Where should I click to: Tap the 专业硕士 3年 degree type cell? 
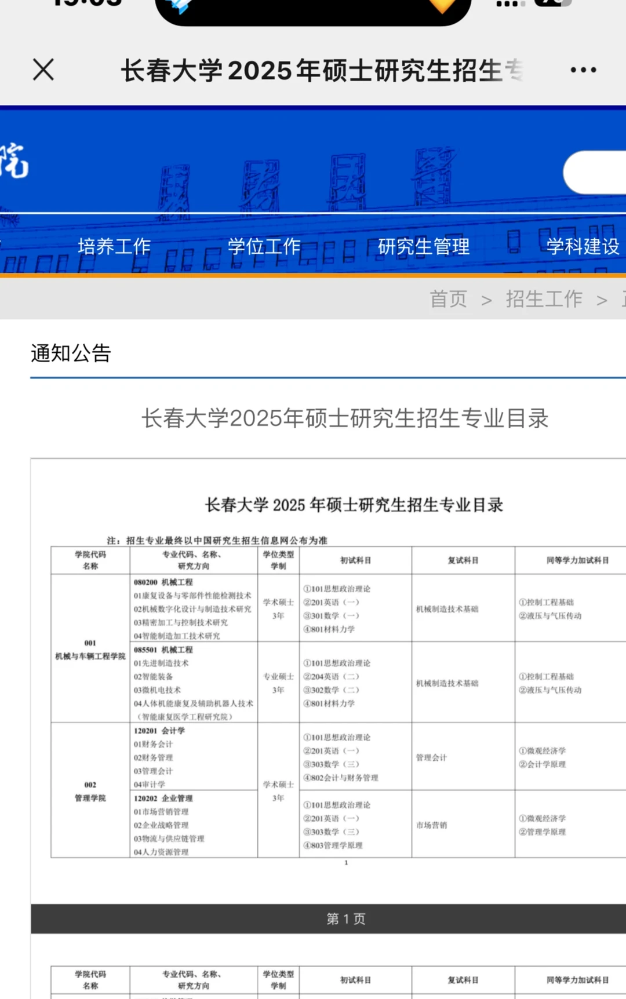pyautogui.click(x=278, y=683)
